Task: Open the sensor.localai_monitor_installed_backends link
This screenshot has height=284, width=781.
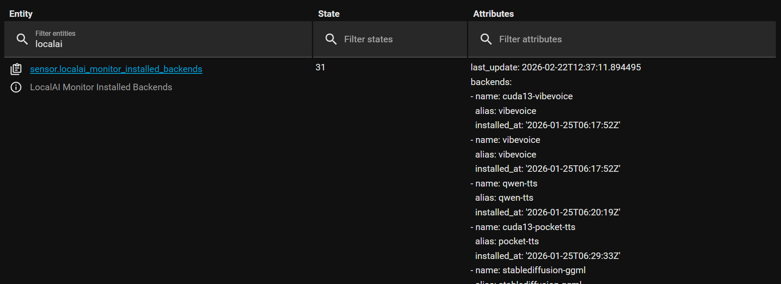Action: pos(116,69)
